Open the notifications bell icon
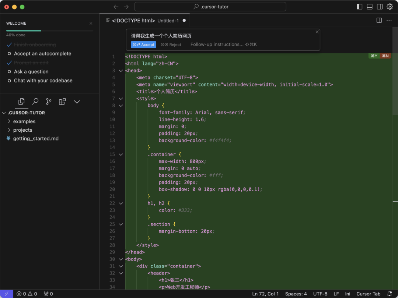The height and width of the screenshot is (298, 398). click(390, 294)
